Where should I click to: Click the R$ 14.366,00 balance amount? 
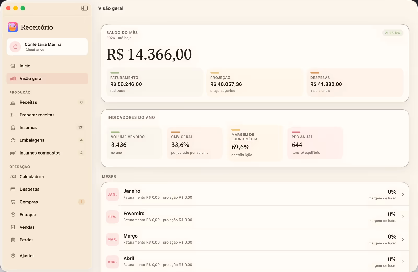click(149, 54)
